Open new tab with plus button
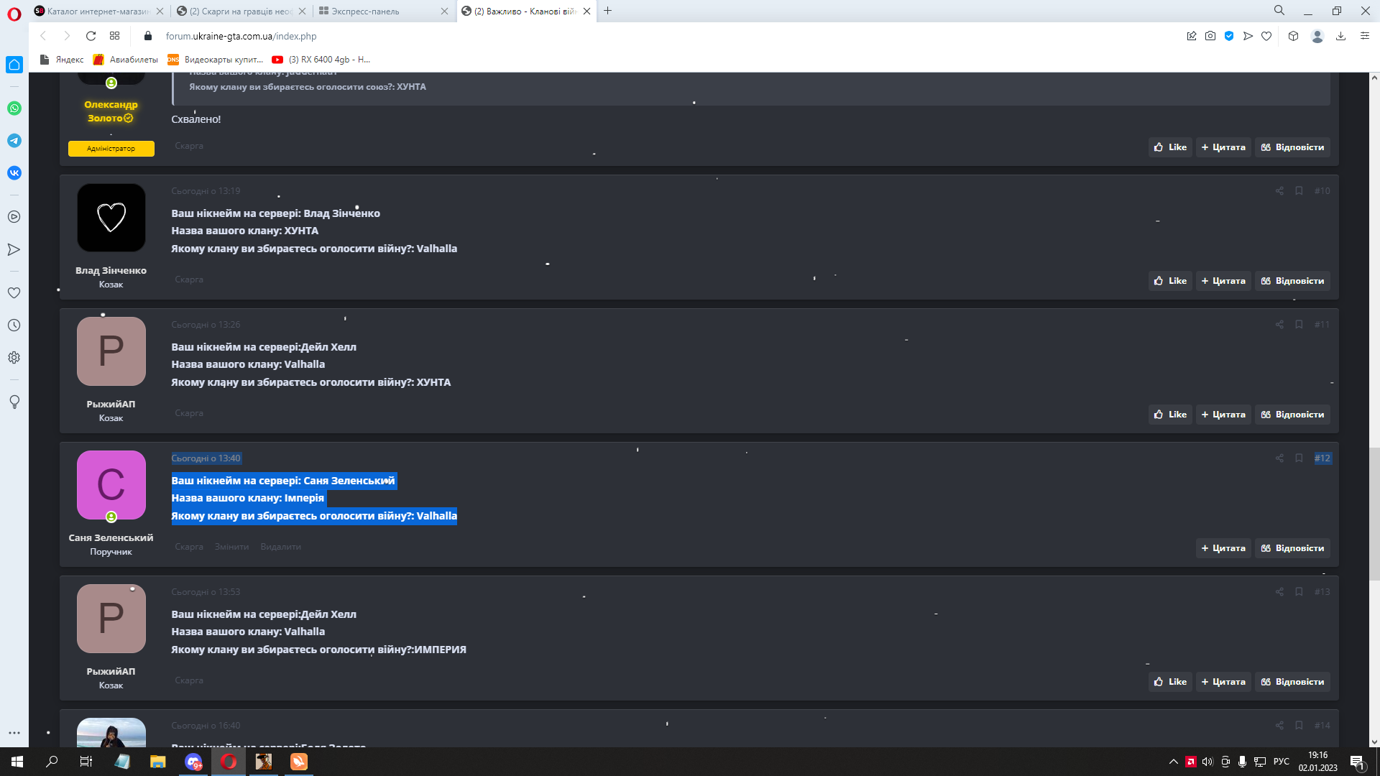Screen dimensions: 1380x776 (608, 11)
